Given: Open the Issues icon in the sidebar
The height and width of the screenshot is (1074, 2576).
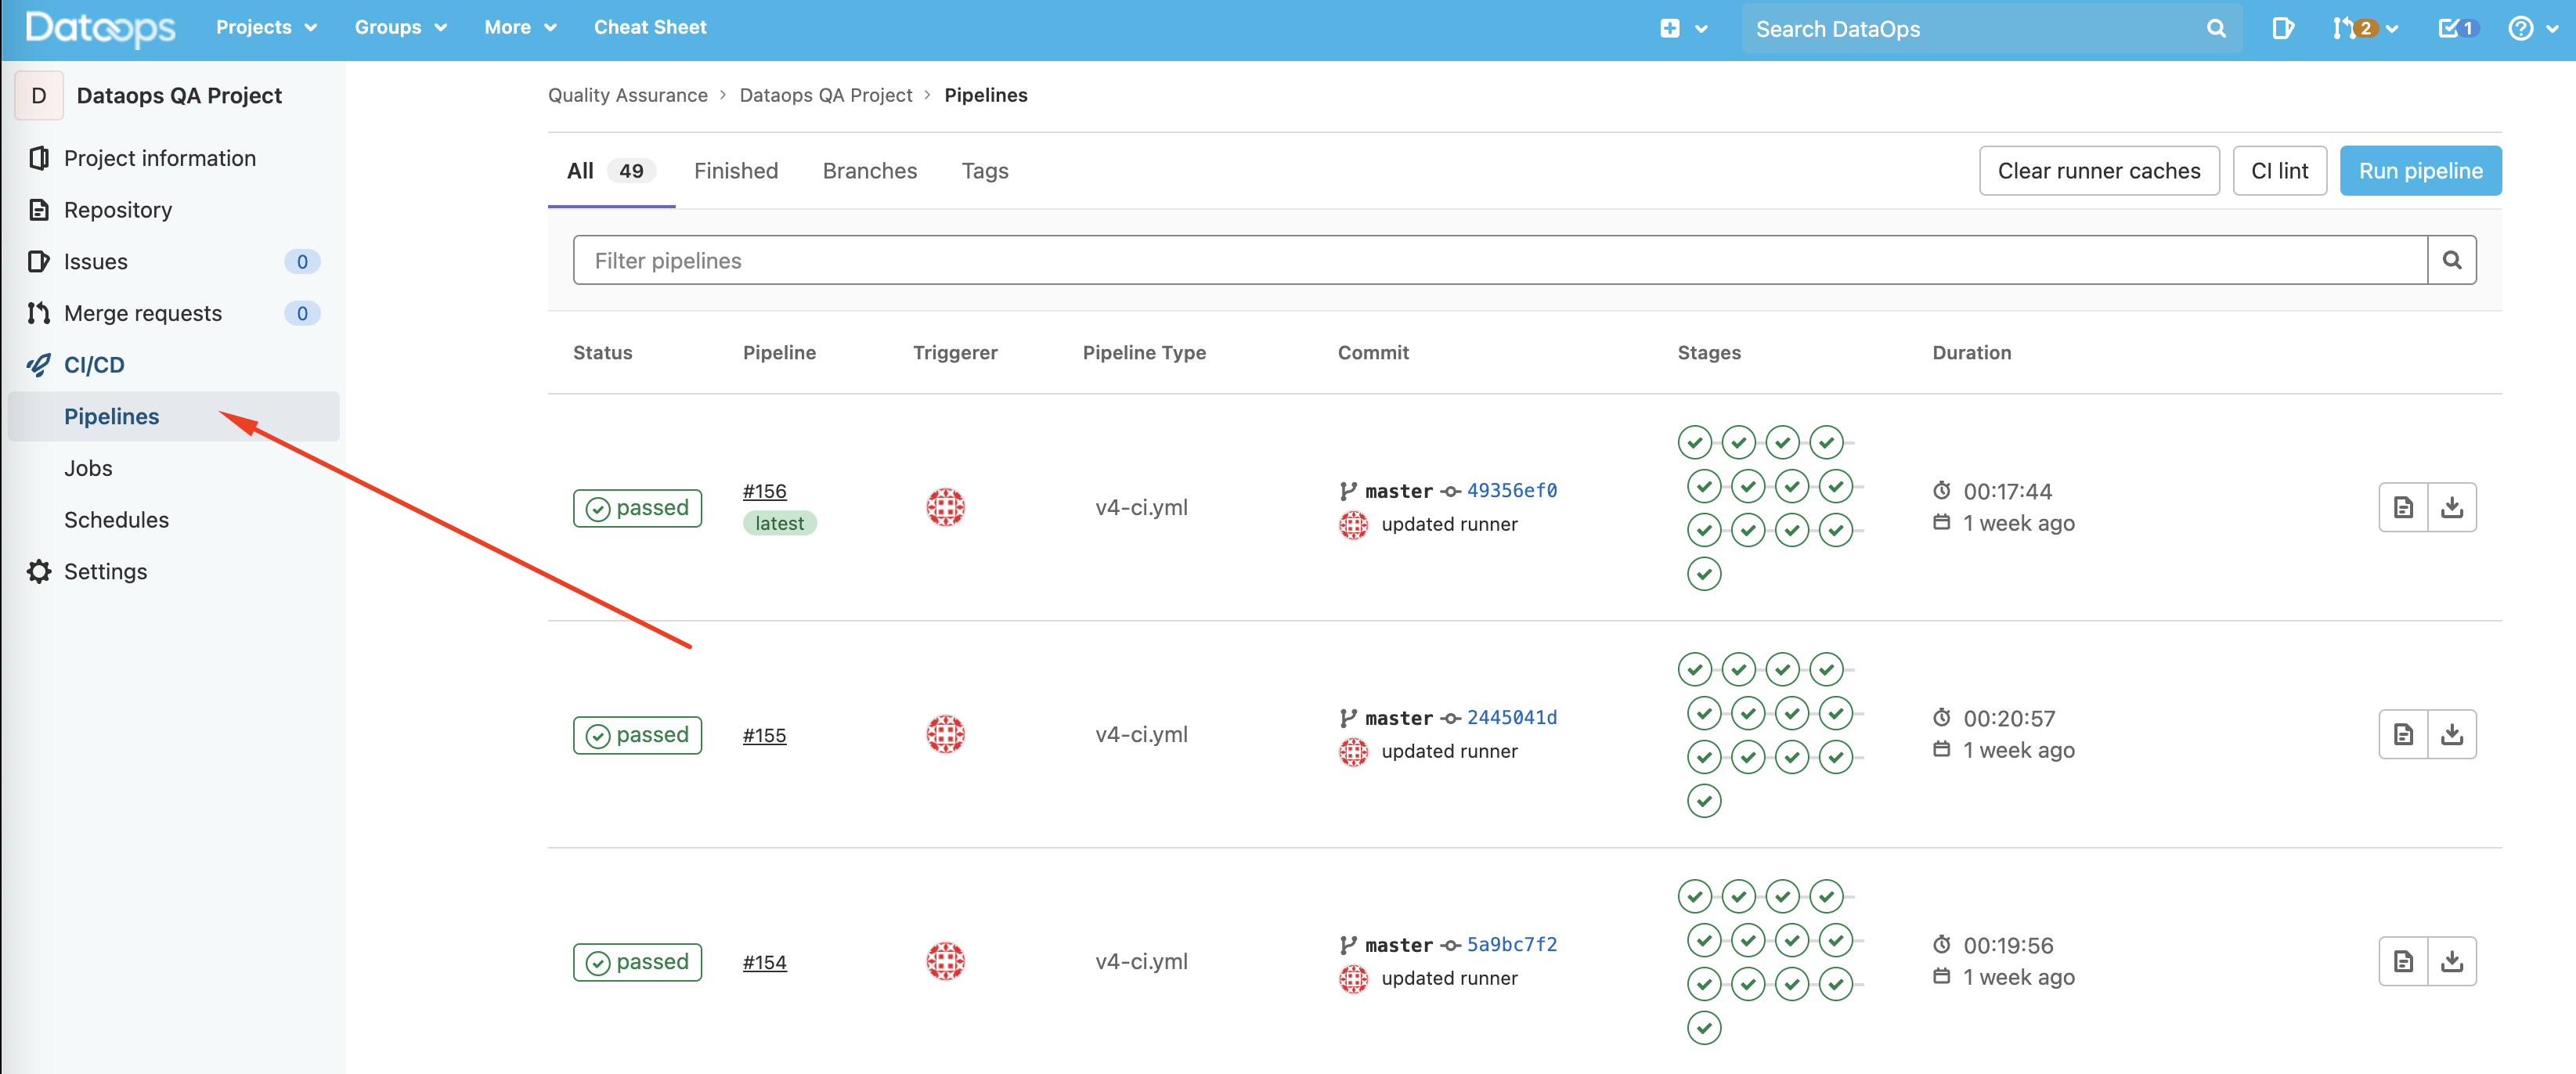Looking at the screenshot, I should tap(38, 261).
